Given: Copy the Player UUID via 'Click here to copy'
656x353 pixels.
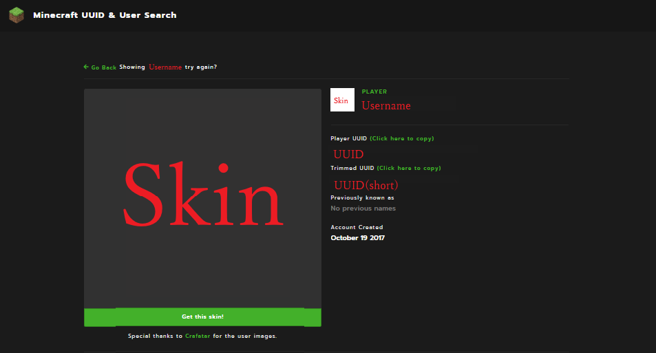Looking at the screenshot, I should pos(402,138).
